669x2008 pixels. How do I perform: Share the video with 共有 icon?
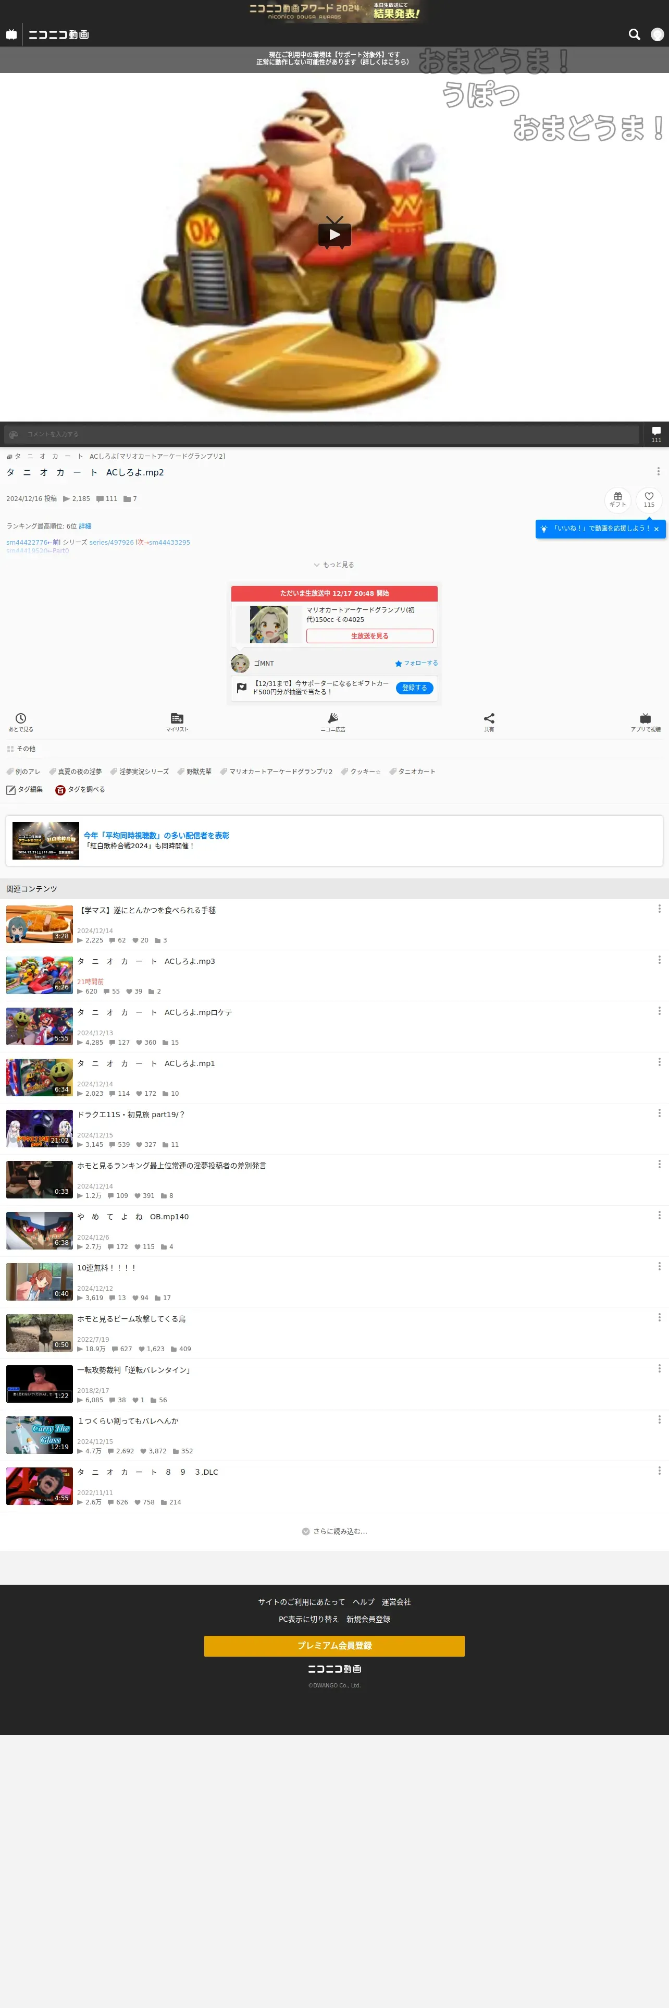489,722
